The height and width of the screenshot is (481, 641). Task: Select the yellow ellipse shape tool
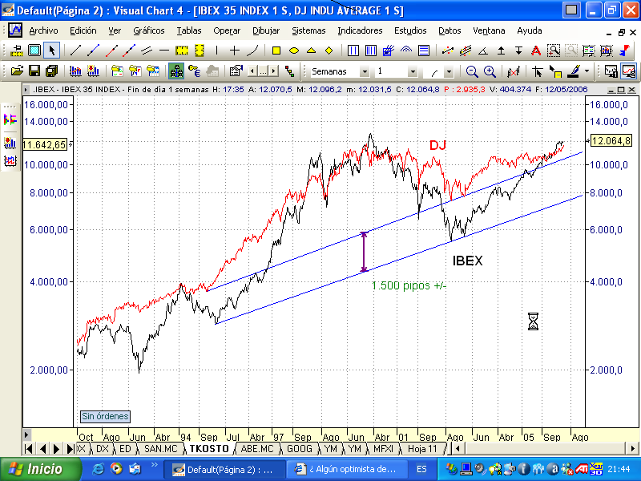[294, 51]
